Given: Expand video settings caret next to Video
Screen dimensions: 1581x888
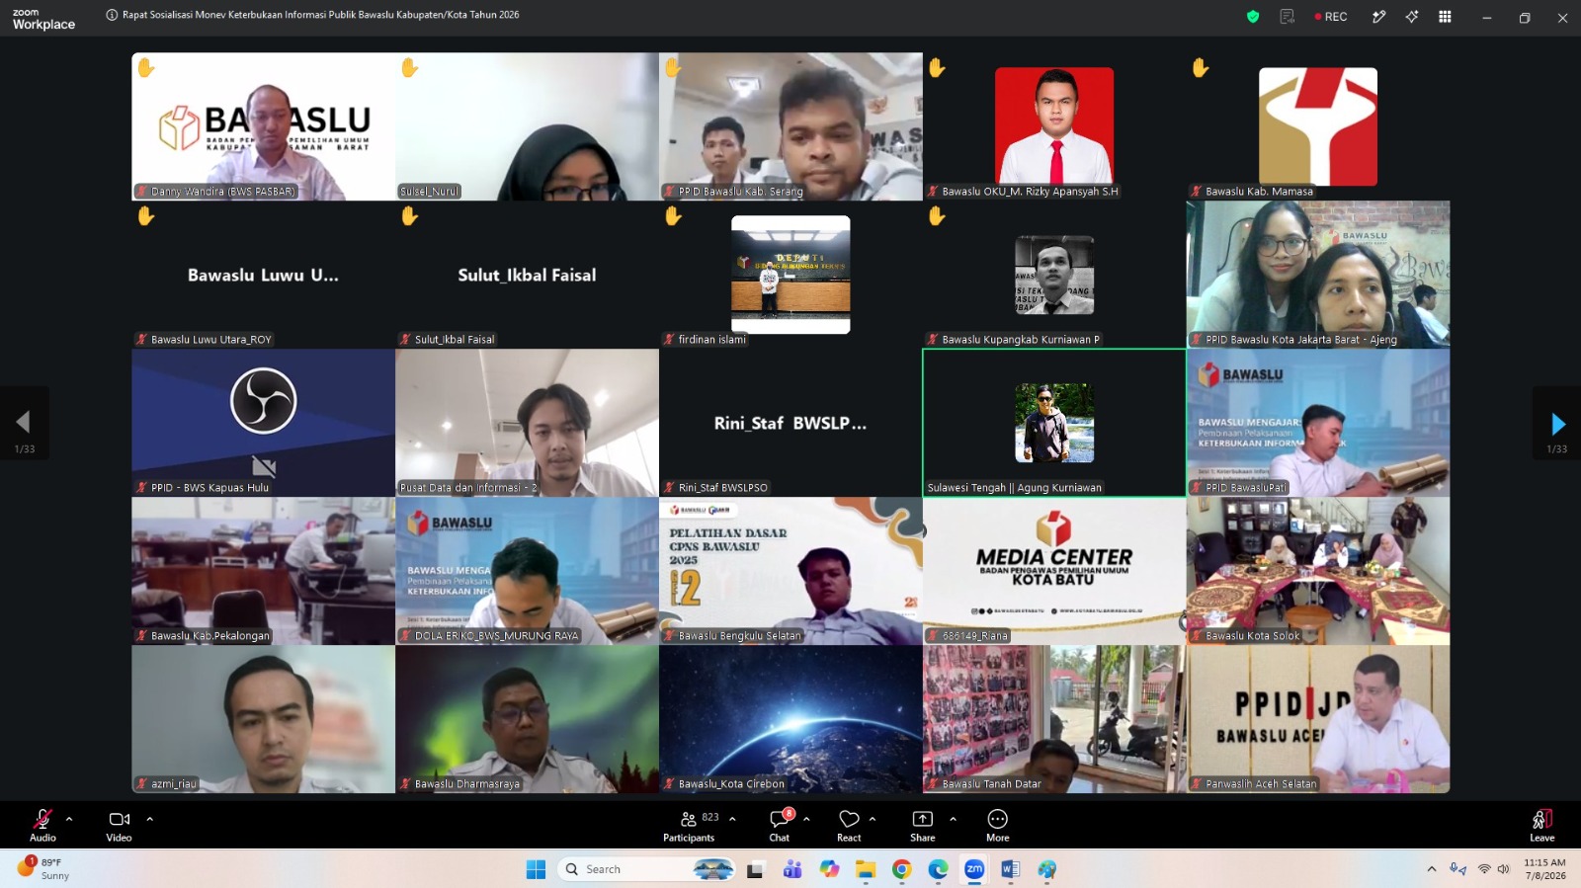Looking at the screenshot, I should tap(150, 819).
